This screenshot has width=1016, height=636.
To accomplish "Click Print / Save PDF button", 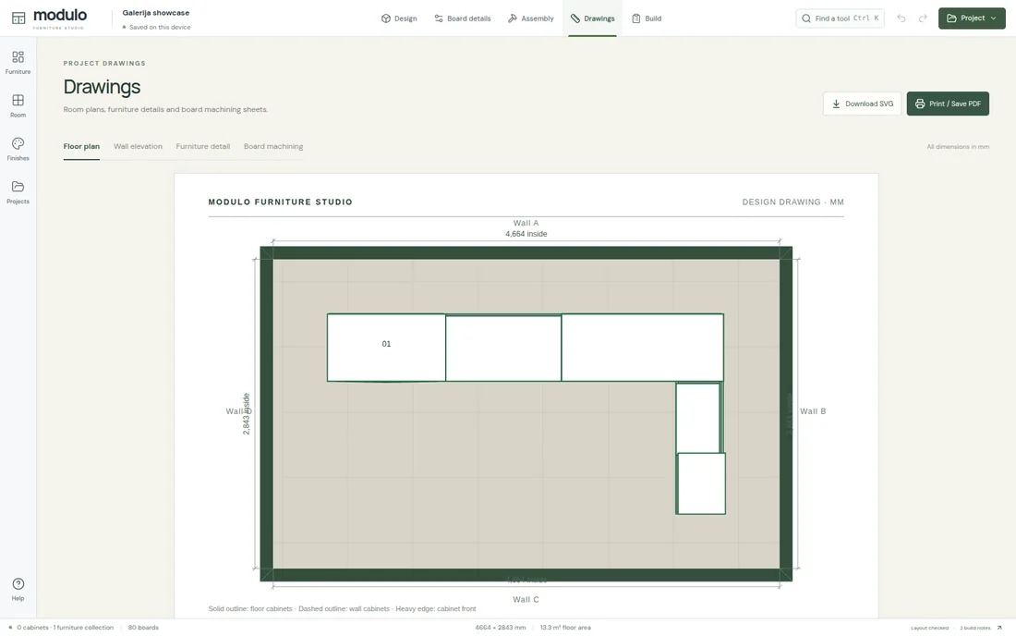I will (948, 104).
